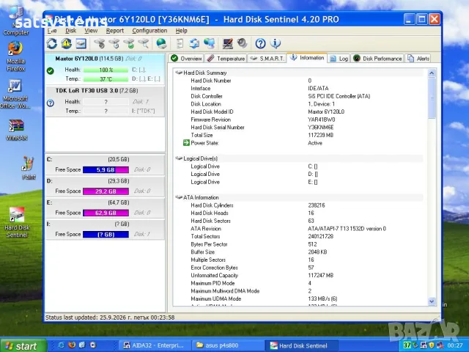The image size is (469, 352).
Task: Click the Buffer Size value 2048 KB
Action: pos(317,252)
